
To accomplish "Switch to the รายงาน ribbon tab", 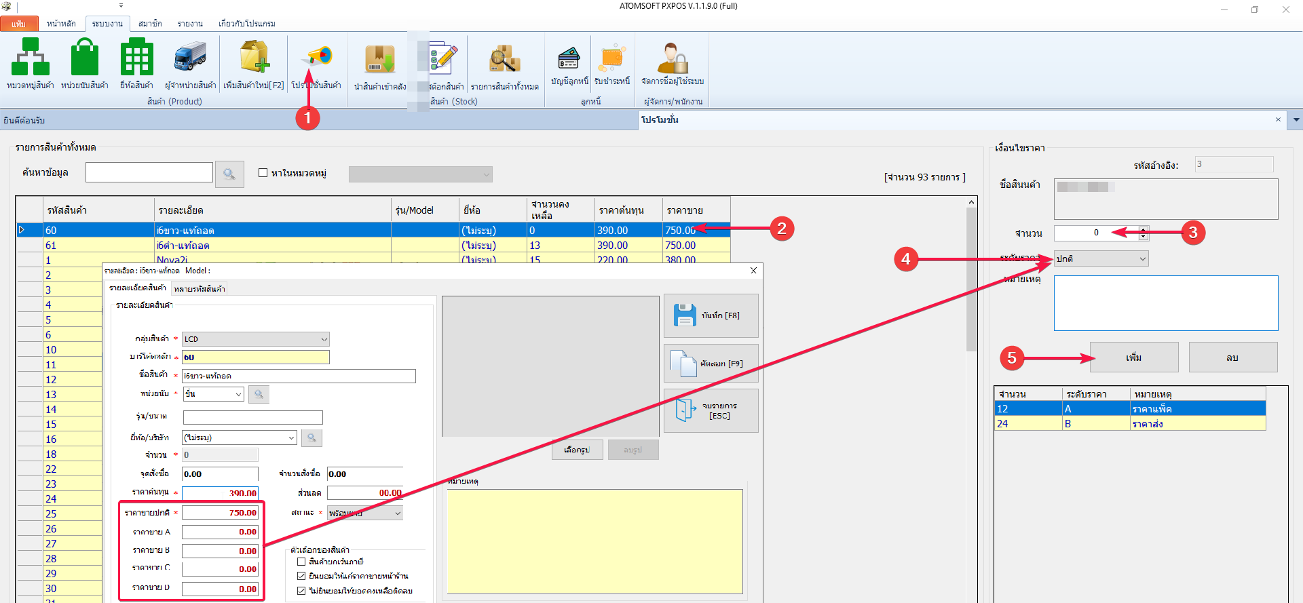I will 190,24.
